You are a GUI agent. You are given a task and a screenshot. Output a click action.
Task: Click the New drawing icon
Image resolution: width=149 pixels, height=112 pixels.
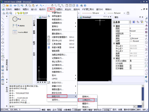pos(4,5)
